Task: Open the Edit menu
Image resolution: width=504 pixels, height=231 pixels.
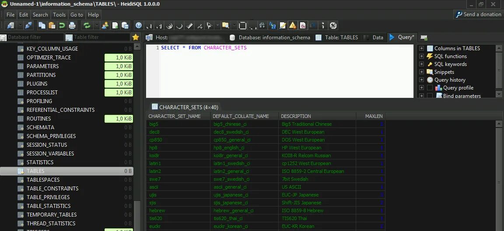Action: [x=24, y=15]
